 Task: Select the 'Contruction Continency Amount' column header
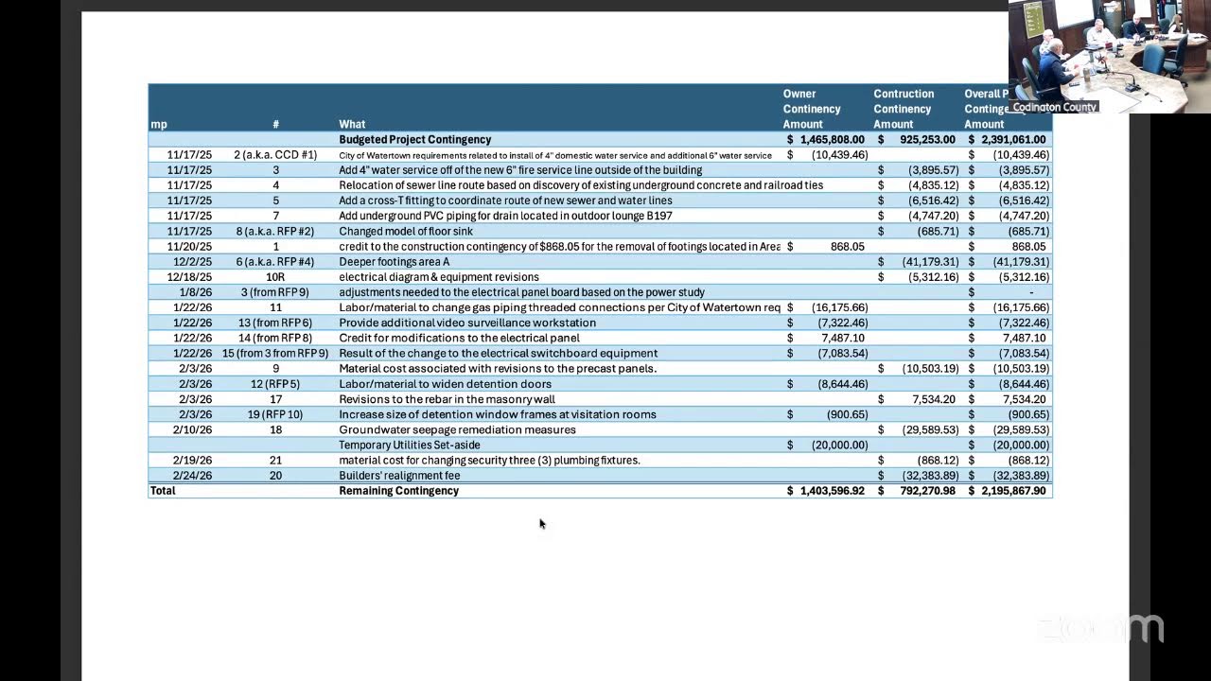[x=904, y=109]
